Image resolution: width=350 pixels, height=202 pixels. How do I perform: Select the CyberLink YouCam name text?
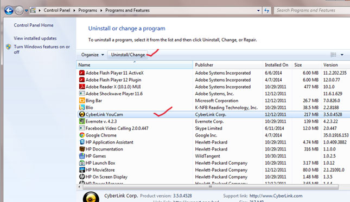(x=104, y=114)
